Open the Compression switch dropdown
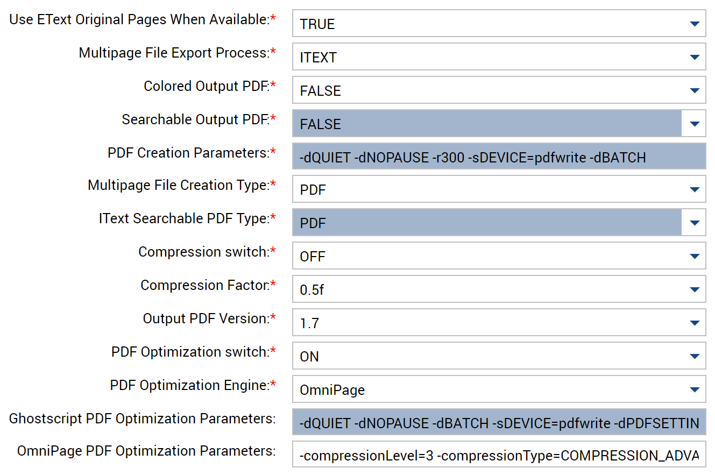 695,256
